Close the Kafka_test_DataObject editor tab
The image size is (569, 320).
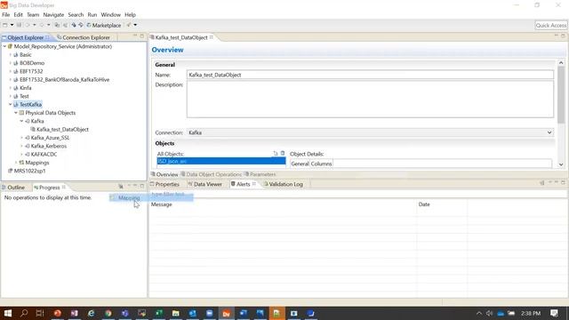[212, 37]
